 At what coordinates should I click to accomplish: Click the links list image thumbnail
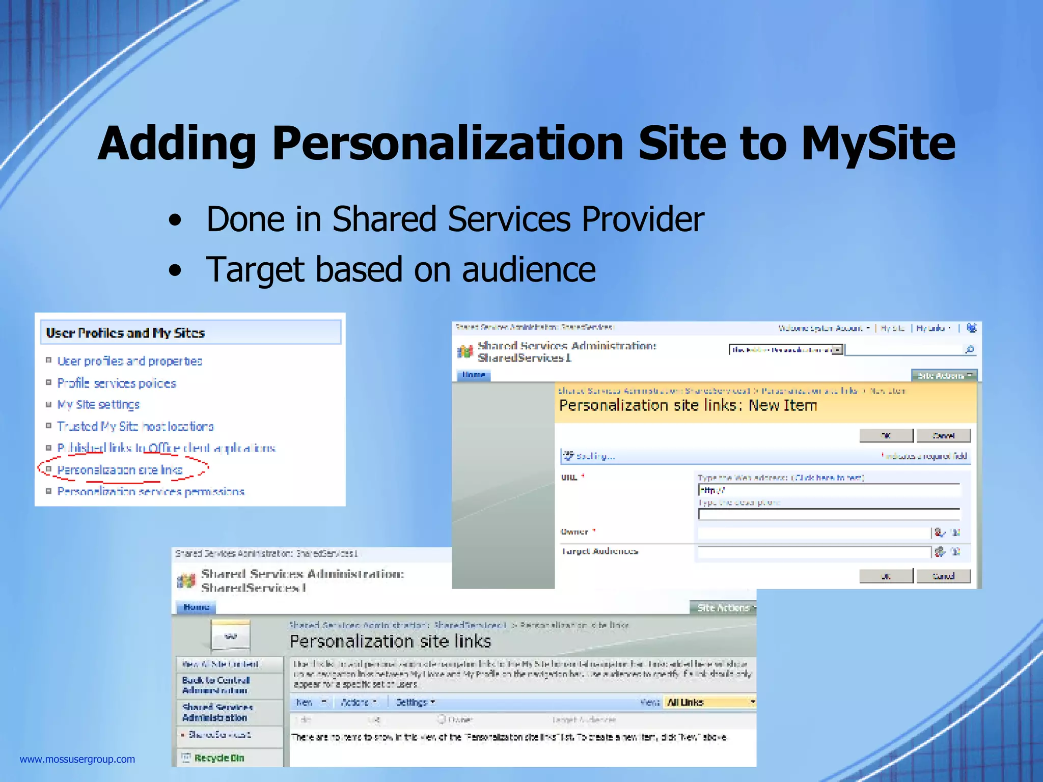coord(230,636)
